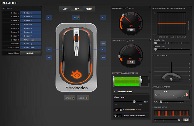Open LOGO illumination color picker
Screen dimensions: 194x126
point(86,98)
